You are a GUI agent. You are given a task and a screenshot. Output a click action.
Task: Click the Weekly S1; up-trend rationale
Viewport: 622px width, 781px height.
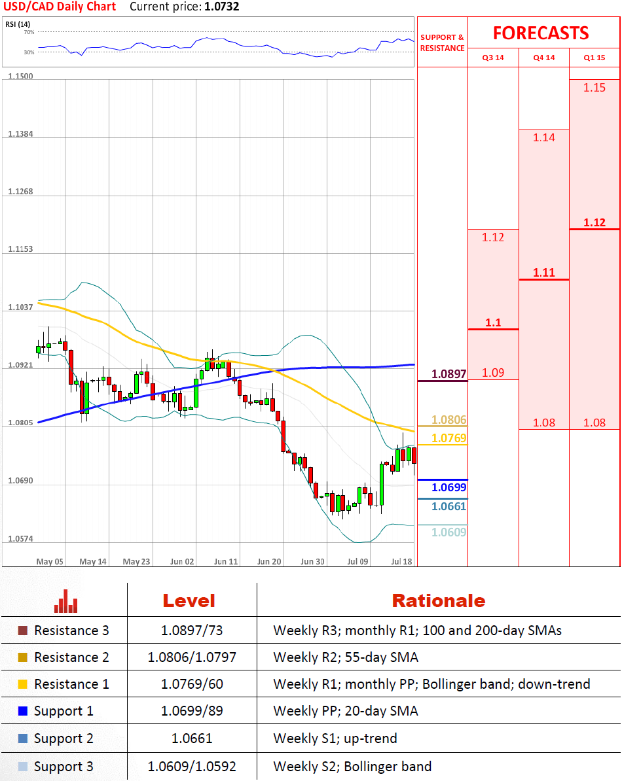[335, 738]
